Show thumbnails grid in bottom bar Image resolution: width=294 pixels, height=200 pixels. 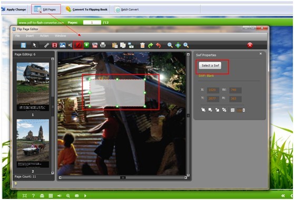(51, 196)
